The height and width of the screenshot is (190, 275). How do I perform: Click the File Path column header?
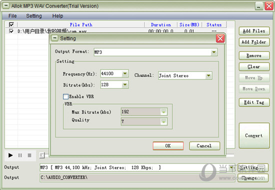tap(81, 24)
